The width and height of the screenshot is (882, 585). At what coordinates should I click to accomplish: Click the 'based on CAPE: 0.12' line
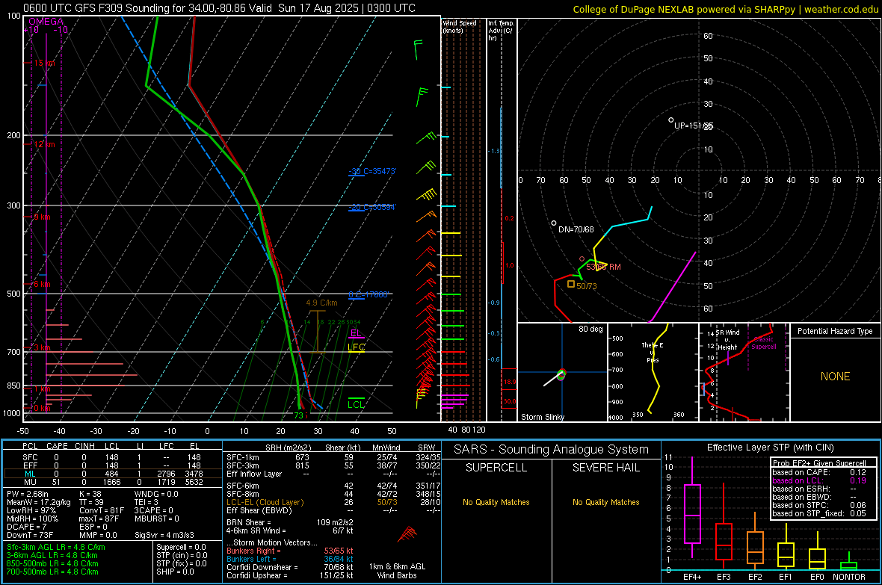click(x=819, y=472)
